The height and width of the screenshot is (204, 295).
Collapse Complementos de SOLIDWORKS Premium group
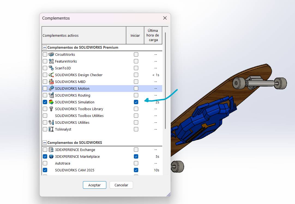click(45, 47)
